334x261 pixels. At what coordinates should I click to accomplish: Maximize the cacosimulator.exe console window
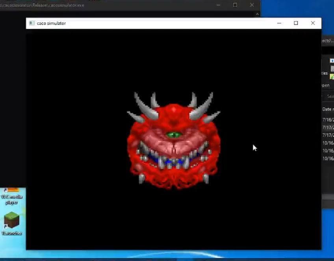(x=235, y=5)
